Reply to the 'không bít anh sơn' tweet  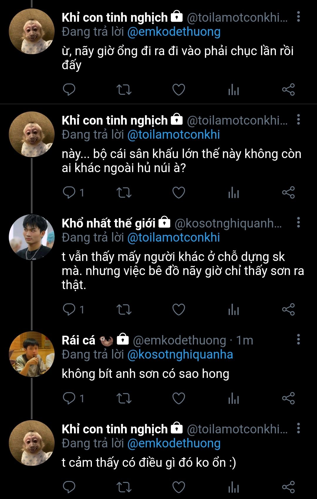point(69,398)
